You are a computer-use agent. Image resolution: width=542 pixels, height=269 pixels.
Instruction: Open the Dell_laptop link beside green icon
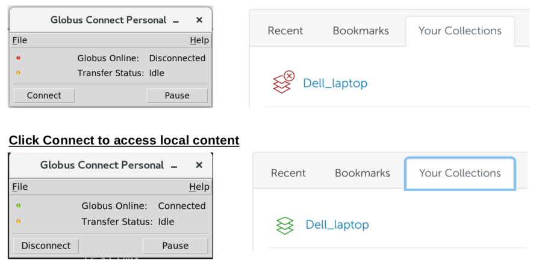pyautogui.click(x=337, y=225)
